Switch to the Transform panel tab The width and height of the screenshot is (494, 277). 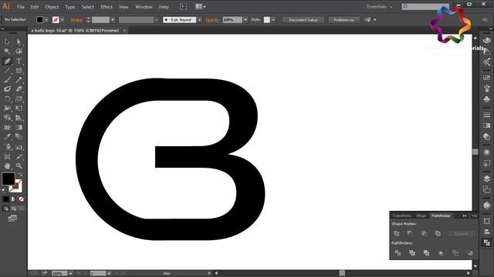[401, 215]
